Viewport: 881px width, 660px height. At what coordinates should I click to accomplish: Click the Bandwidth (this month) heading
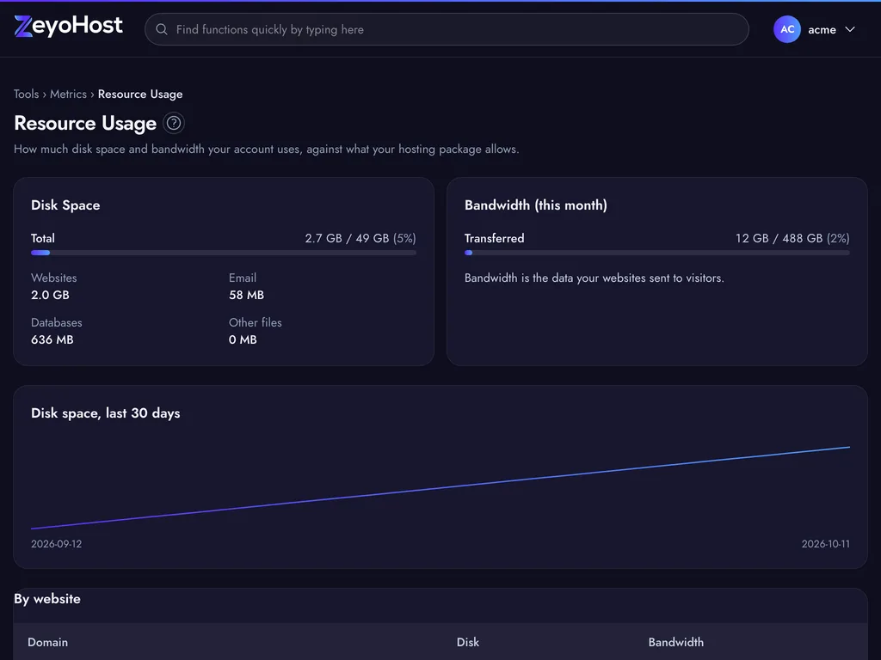[x=535, y=205]
